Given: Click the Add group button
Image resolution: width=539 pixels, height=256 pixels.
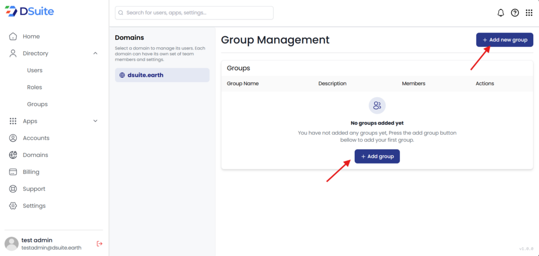Looking at the screenshot, I should 377,156.
